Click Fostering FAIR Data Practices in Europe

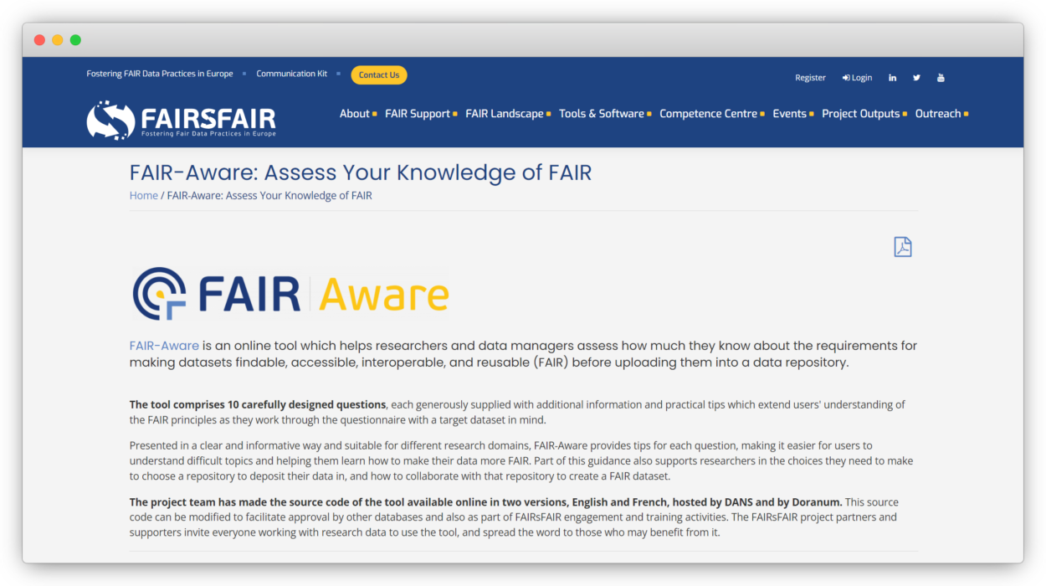click(x=159, y=73)
